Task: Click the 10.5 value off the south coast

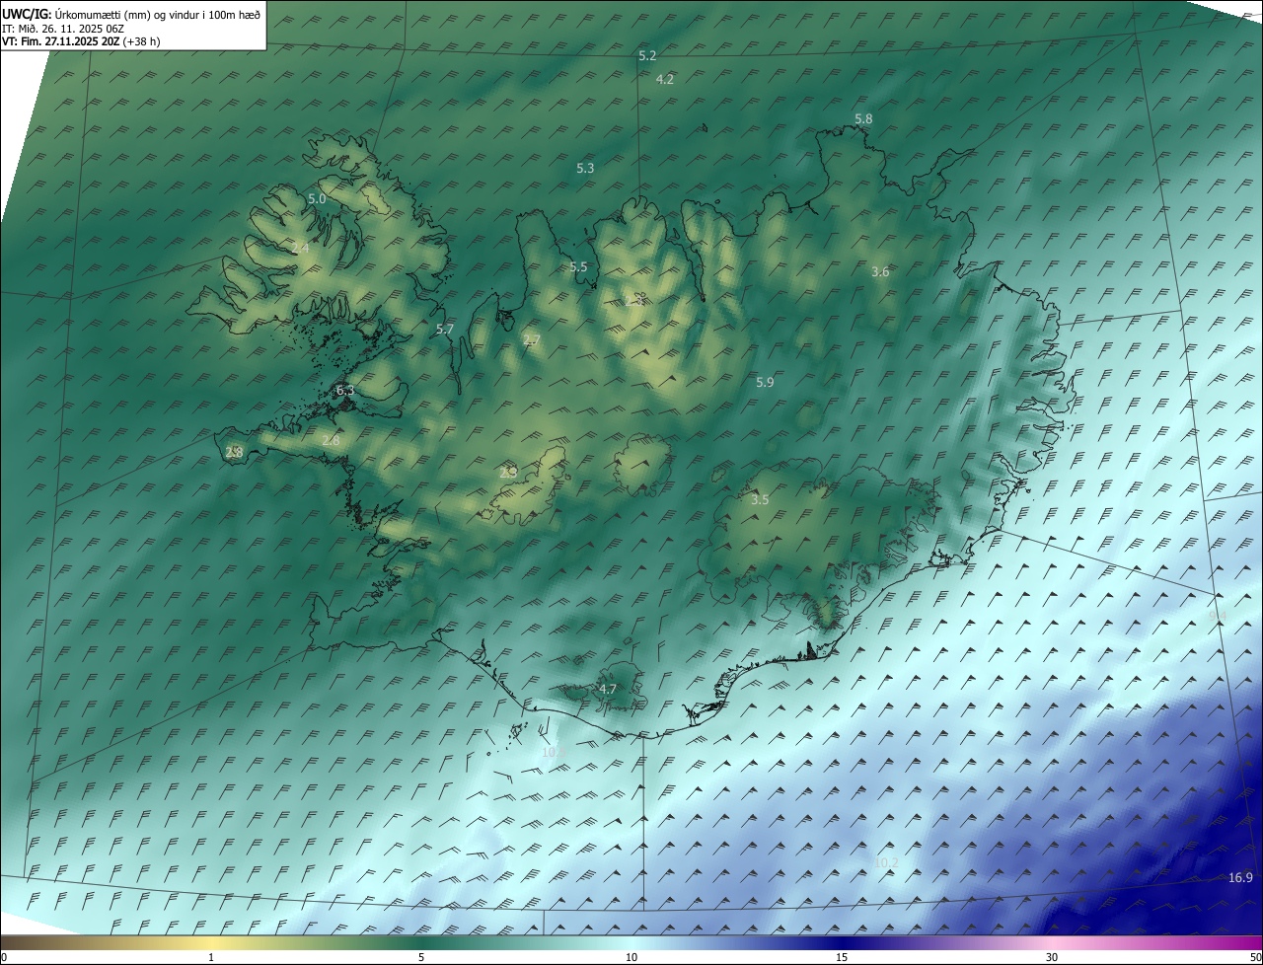Action: (x=555, y=752)
